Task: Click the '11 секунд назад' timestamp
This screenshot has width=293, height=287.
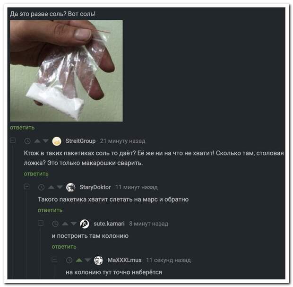Action: tap(169, 260)
